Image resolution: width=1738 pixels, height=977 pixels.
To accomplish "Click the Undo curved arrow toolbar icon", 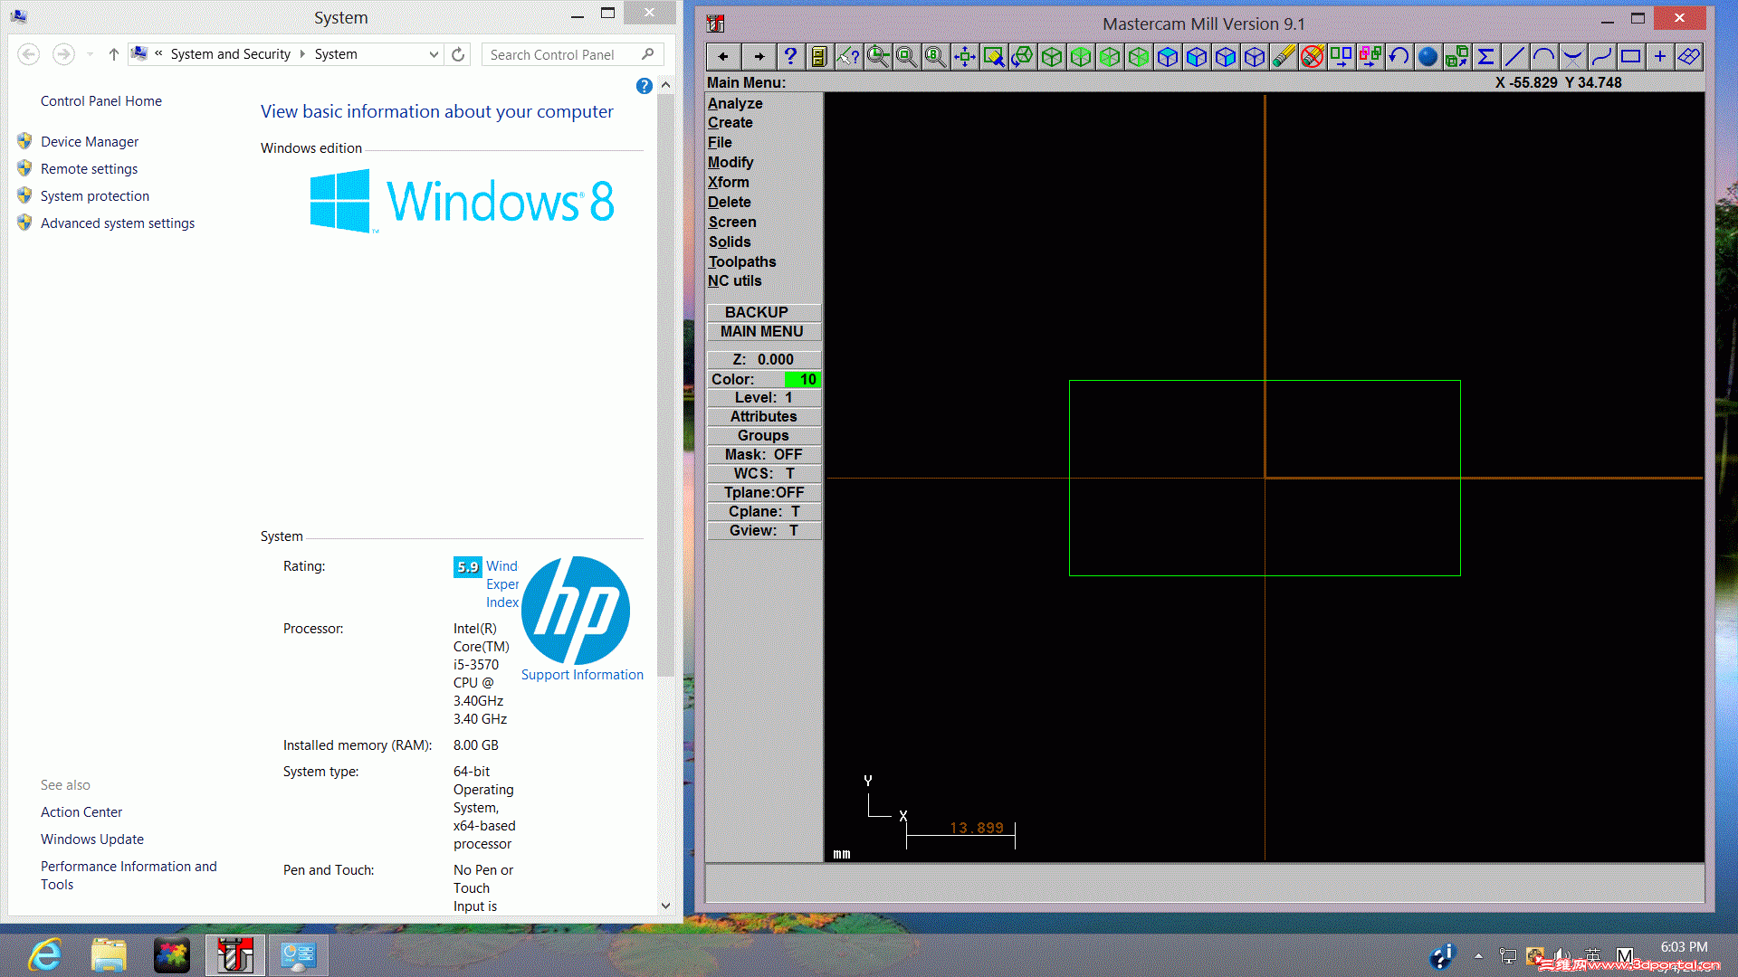I will click(x=1399, y=57).
